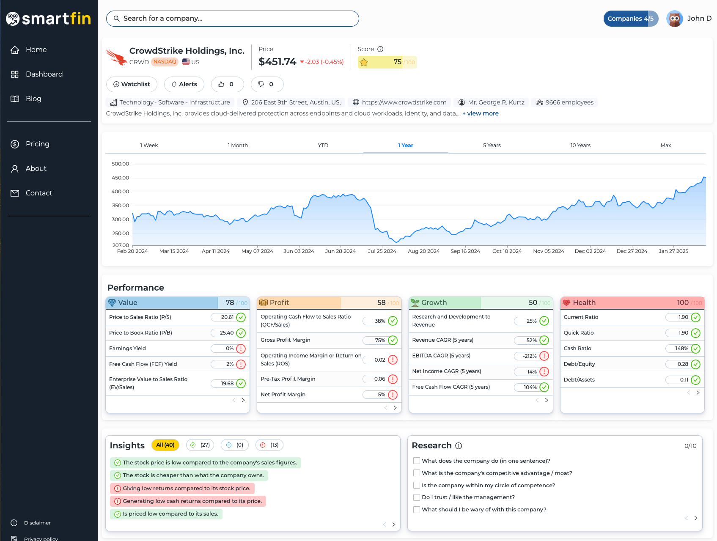Go to next page of Health metrics
717x541 pixels.
point(698,393)
